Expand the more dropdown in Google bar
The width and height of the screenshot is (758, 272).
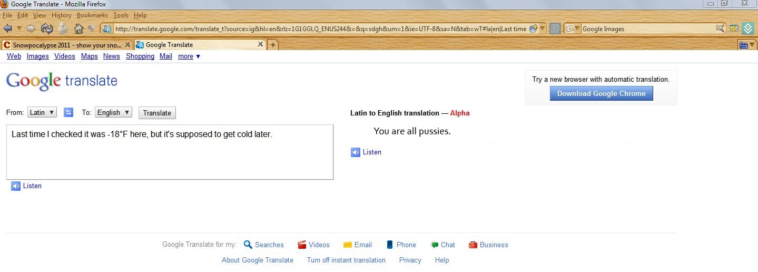point(189,56)
